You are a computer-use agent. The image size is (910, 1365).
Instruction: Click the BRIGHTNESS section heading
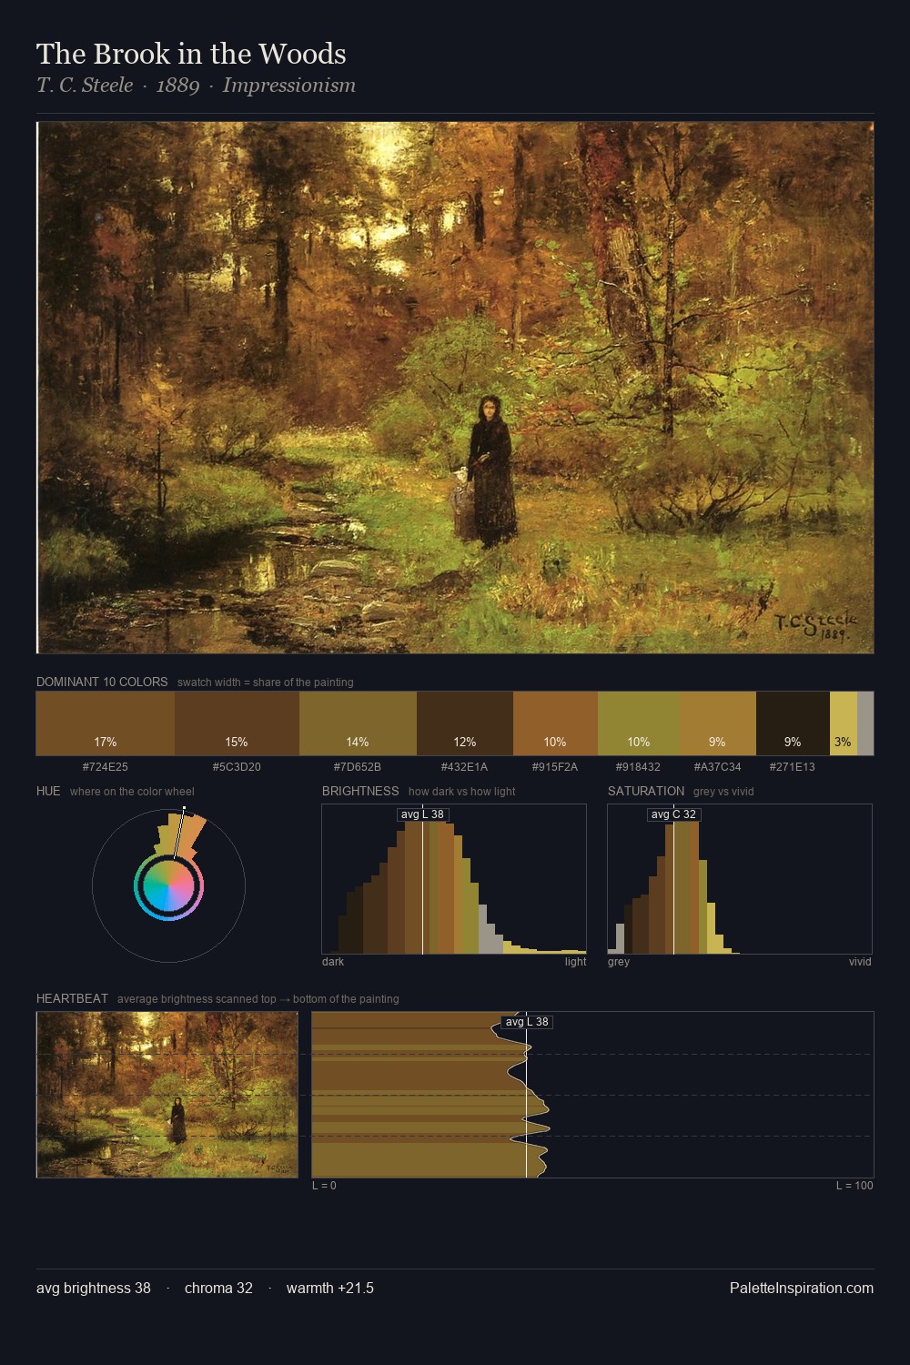click(x=360, y=791)
